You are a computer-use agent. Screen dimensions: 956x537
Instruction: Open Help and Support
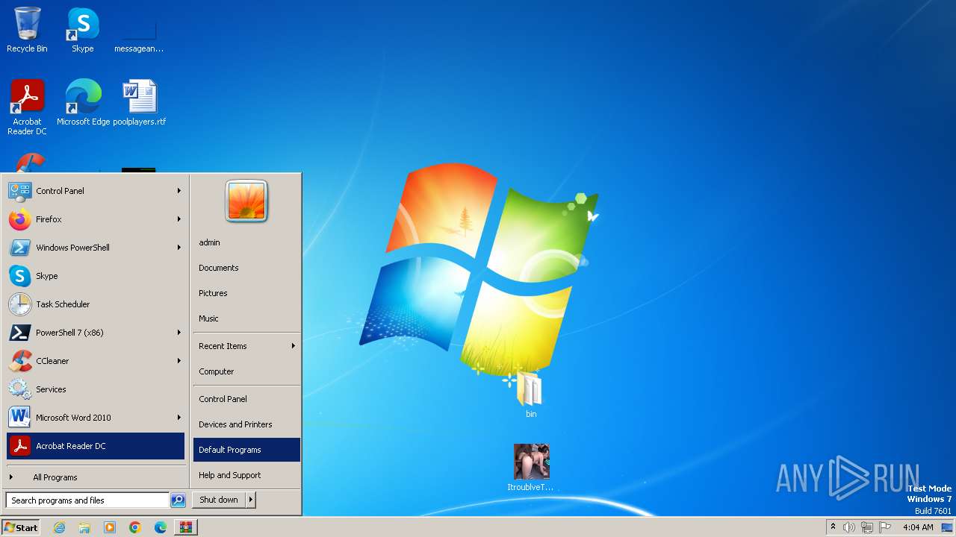pos(246,475)
